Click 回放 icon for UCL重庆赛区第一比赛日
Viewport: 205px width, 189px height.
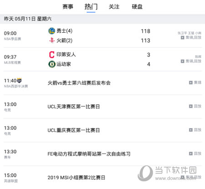[191, 130]
